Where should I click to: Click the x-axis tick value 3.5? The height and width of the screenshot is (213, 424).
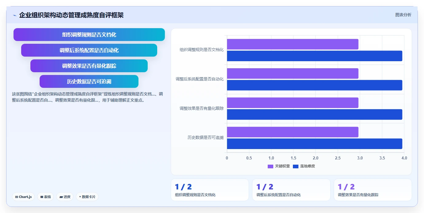point(382,158)
